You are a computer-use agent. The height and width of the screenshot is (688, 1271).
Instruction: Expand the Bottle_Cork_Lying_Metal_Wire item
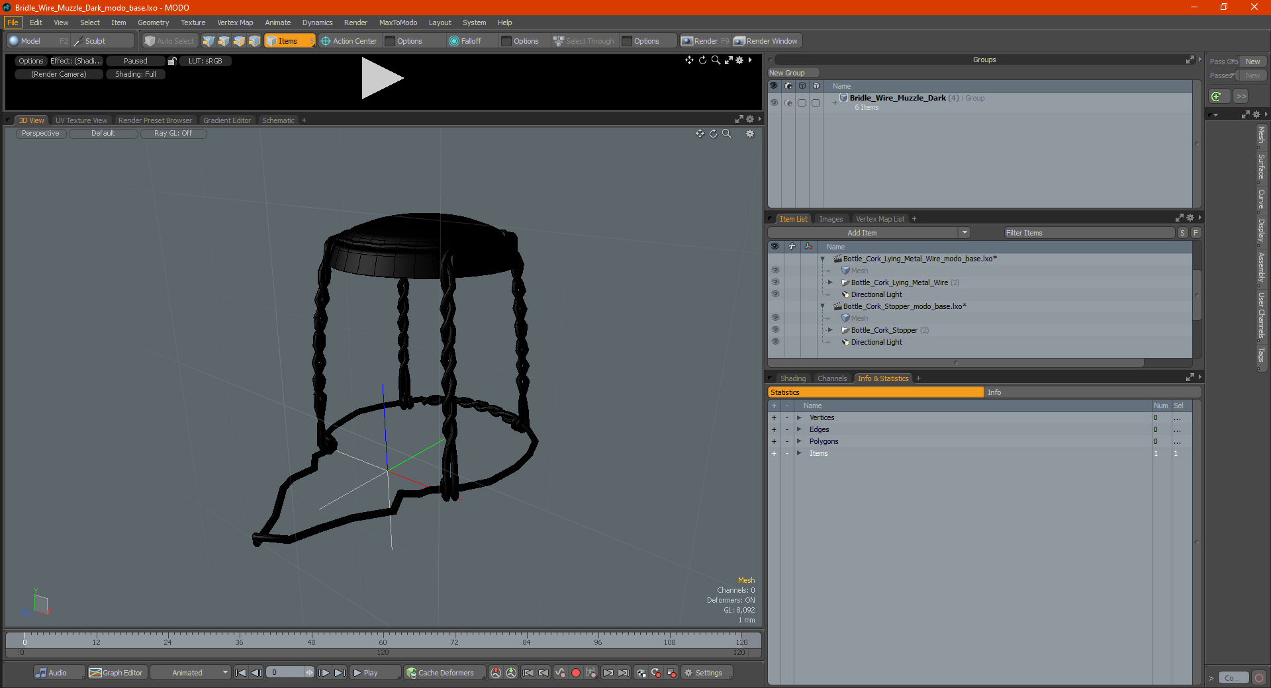pyautogui.click(x=831, y=282)
